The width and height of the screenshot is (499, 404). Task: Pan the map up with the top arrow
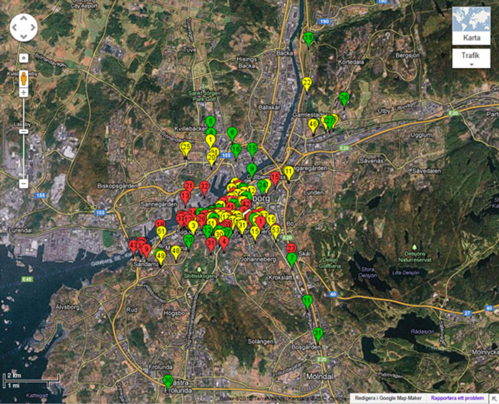(24, 19)
